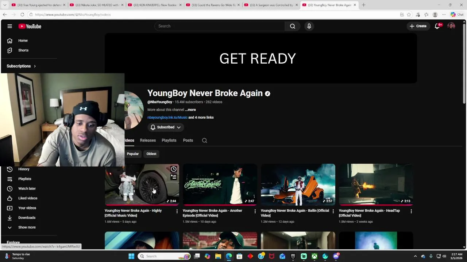Click the search magnifier button
Screen dimensions: 467x262
[292, 26]
